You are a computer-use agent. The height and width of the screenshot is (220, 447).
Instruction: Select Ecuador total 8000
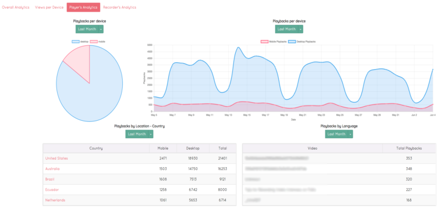(223, 190)
